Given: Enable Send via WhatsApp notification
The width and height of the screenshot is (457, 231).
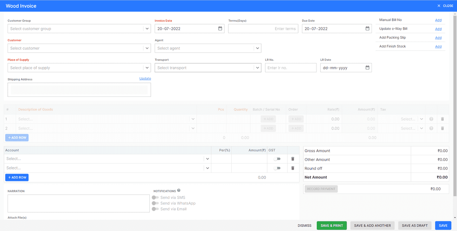Looking at the screenshot, I should tap(155, 203).
